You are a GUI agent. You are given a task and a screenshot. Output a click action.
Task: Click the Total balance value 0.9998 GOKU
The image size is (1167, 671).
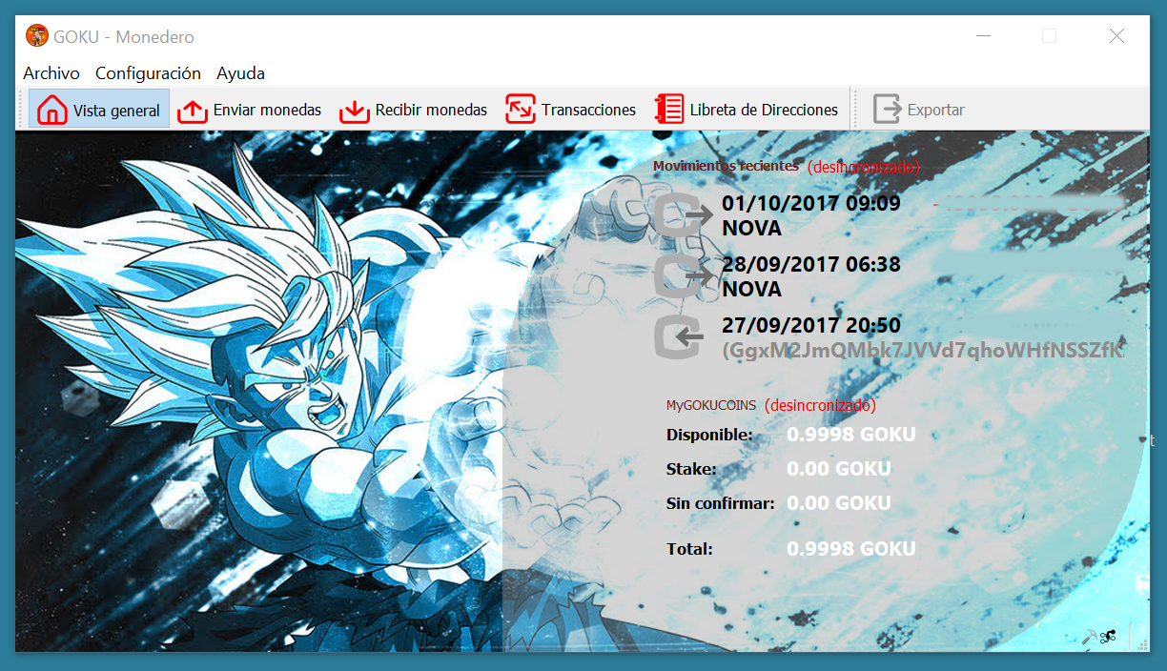coord(850,549)
